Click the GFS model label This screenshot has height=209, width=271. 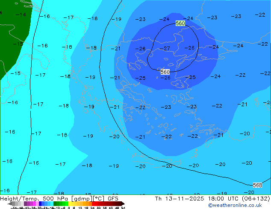pyautogui.click(x=113, y=198)
